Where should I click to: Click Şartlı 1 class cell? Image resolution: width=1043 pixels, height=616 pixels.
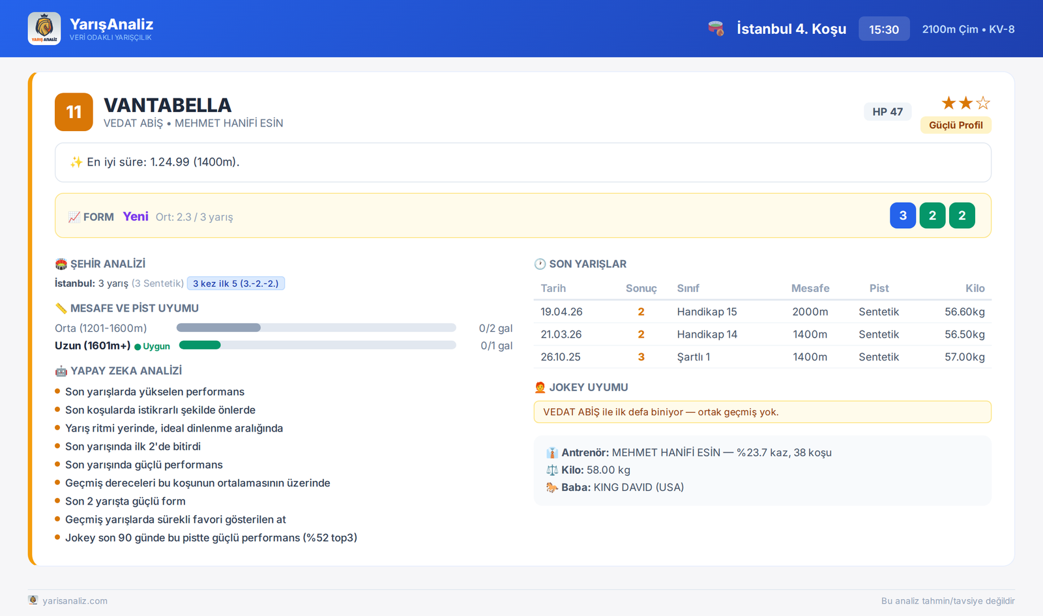coord(694,357)
